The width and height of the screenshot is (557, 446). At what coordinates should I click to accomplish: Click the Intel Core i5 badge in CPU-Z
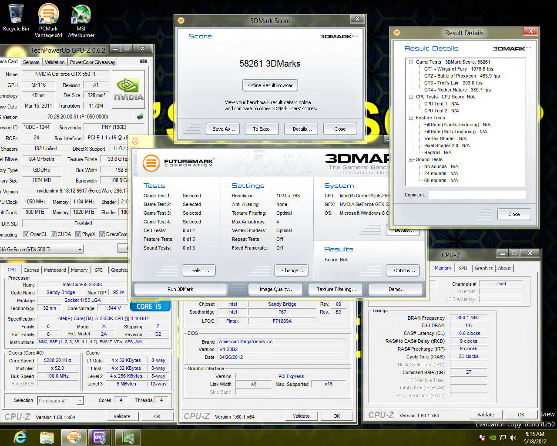[x=150, y=306]
